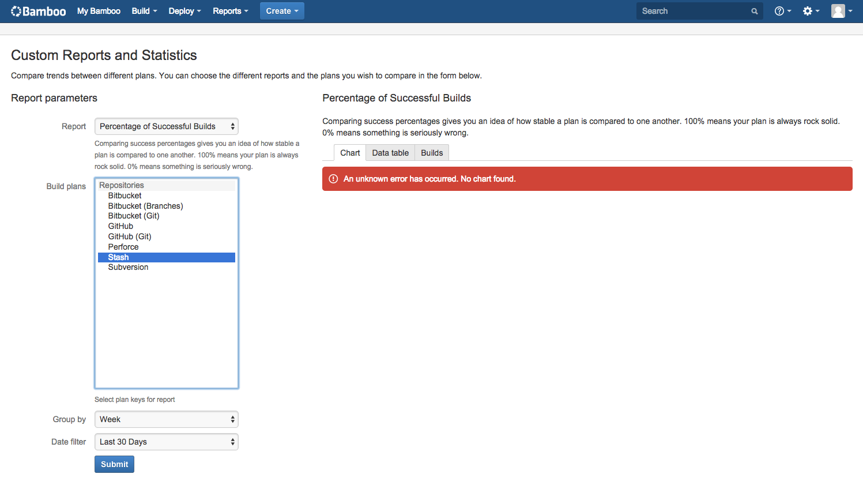Image resolution: width=863 pixels, height=485 pixels.
Task: Open My Bamboo page
Action: pos(99,11)
